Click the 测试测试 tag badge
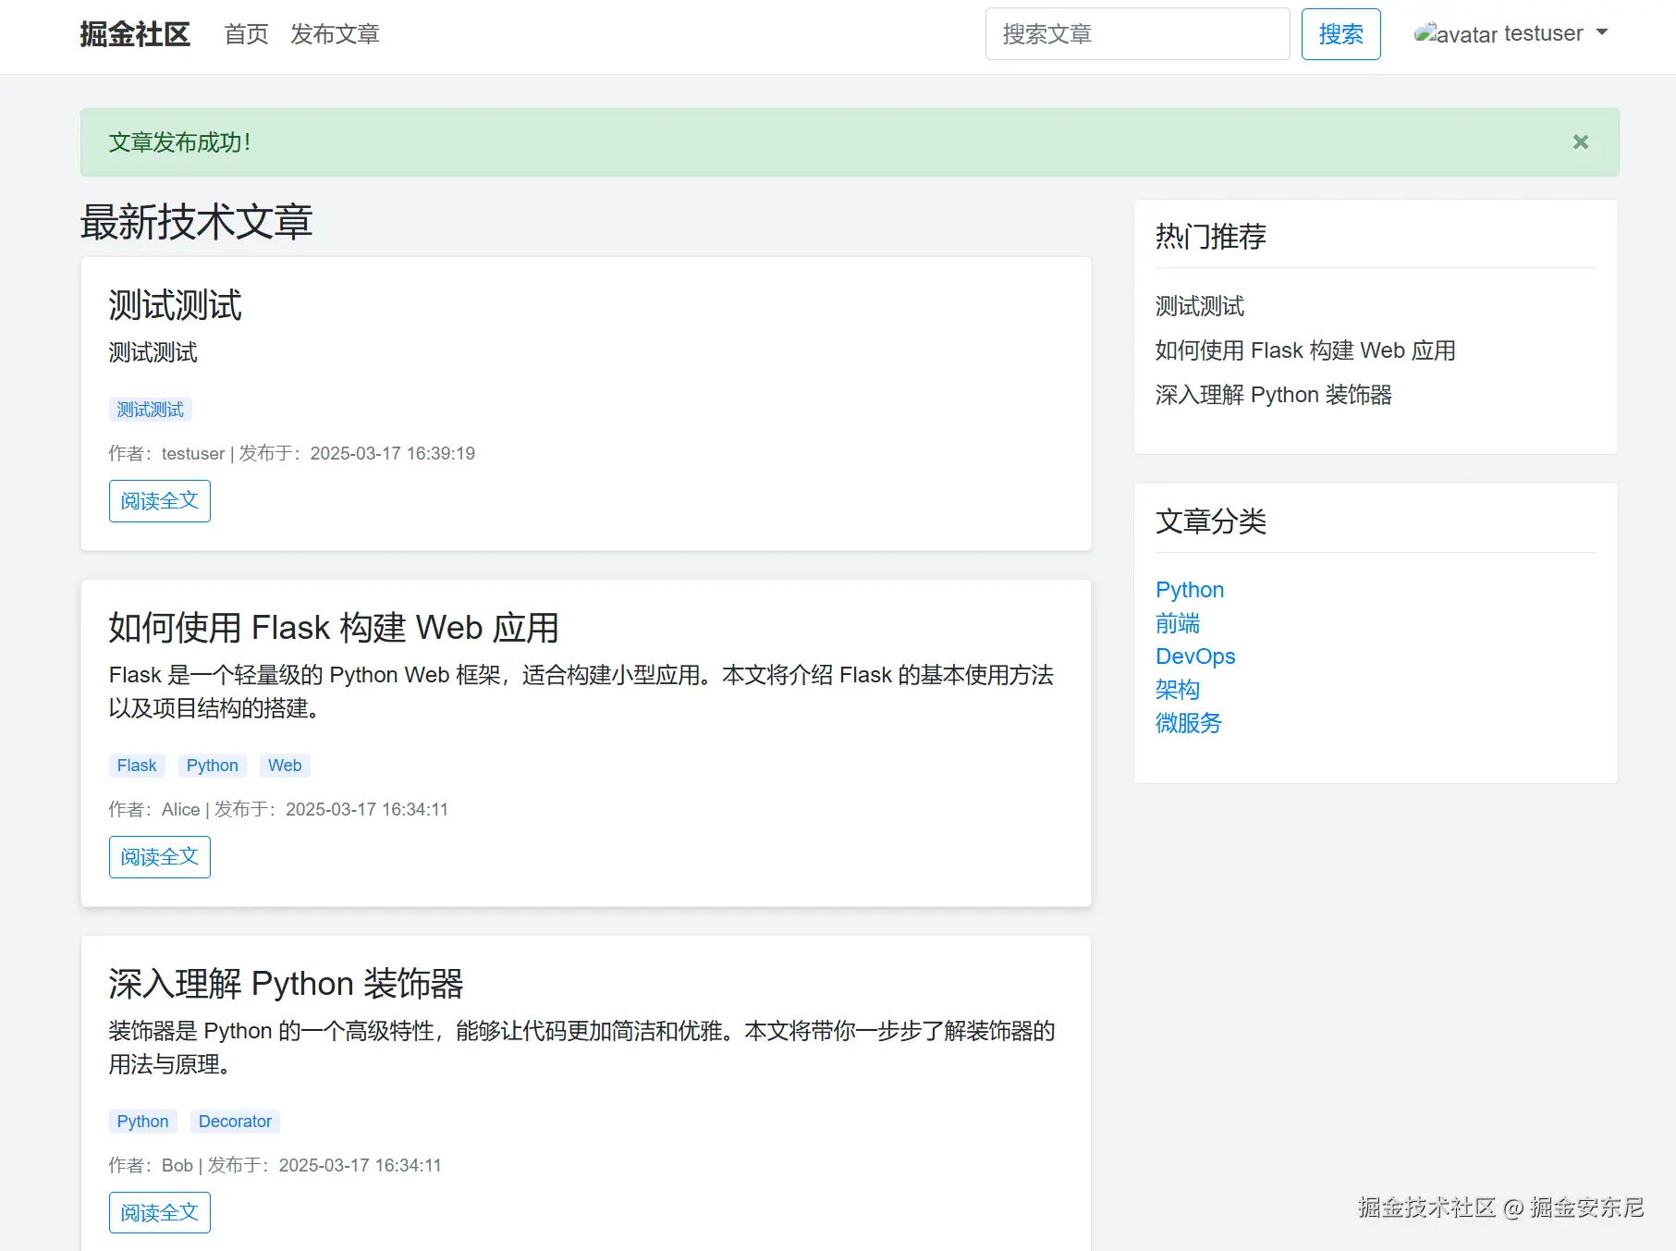Viewport: 1676px width, 1251px height. tap(150, 410)
